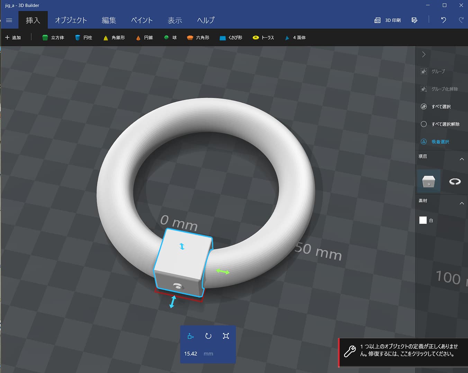
Task: Click the 3D 印刷 print button
Action: tap(388, 20)
